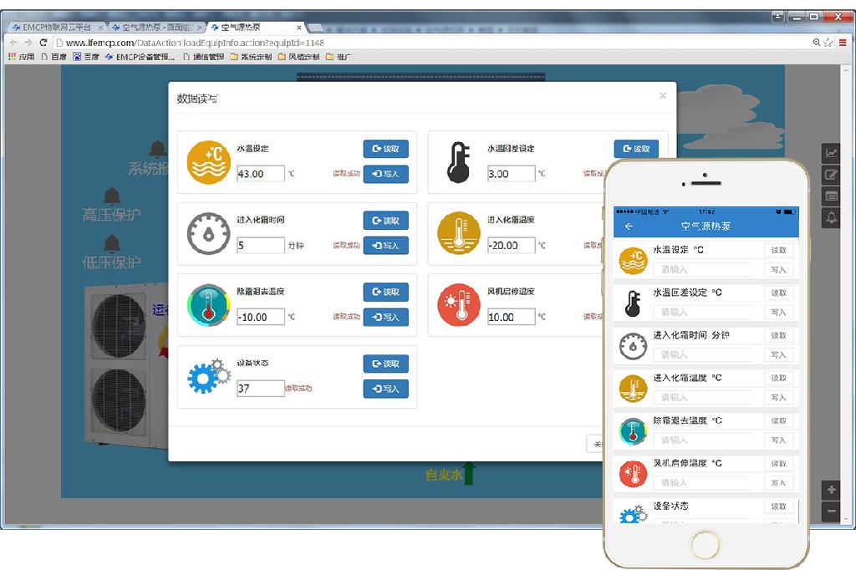Close the active 空气源热泵 browser tab
The height and width of the screenshot is (570, 856).
[299, 28]
